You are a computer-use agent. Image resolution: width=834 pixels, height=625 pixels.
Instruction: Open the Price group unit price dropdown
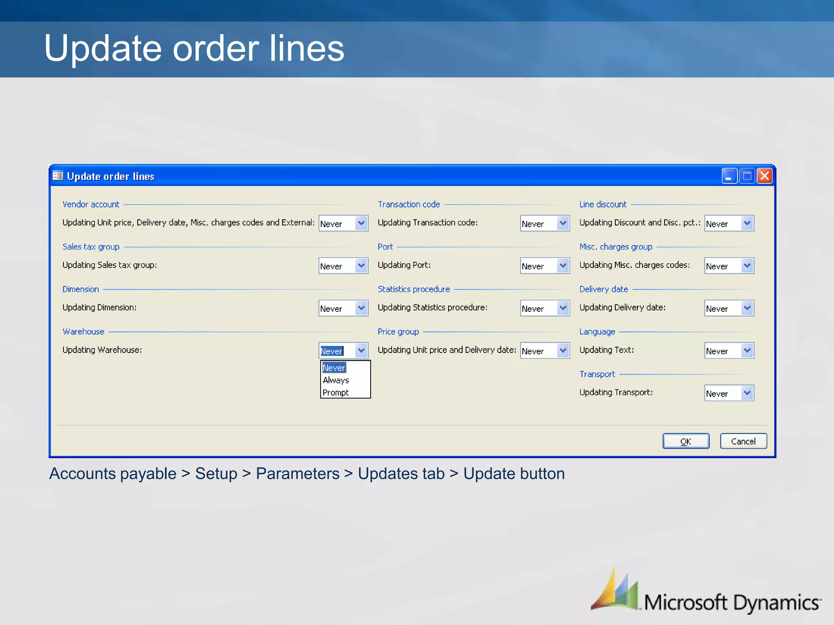pyautogui.click(x=563, y=350)
